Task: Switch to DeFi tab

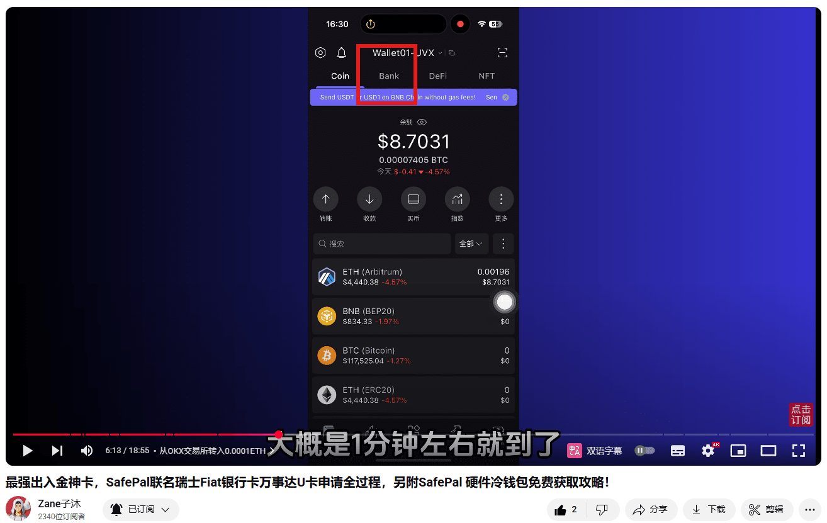Action: tap(438, 76)
